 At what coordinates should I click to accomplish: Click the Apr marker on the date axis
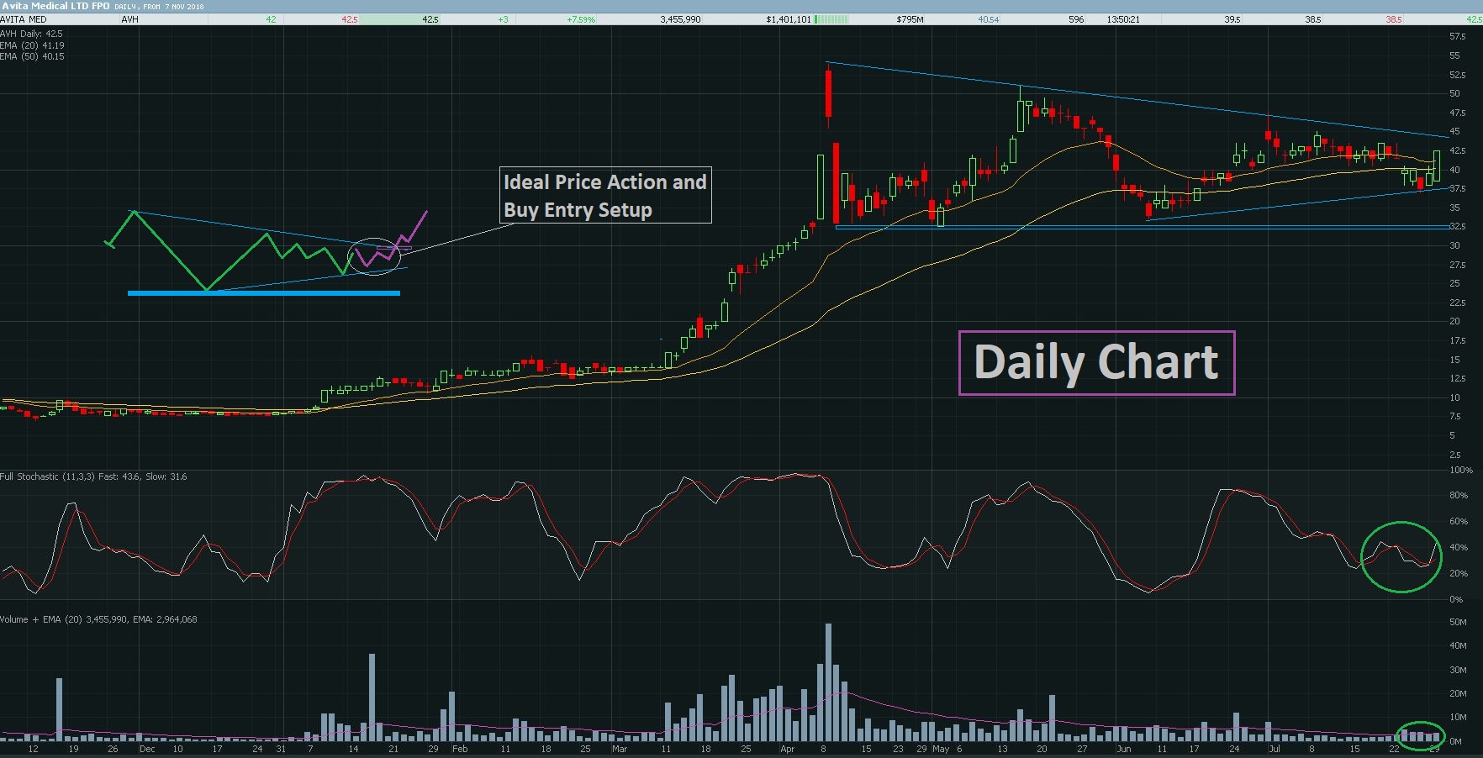787,749
